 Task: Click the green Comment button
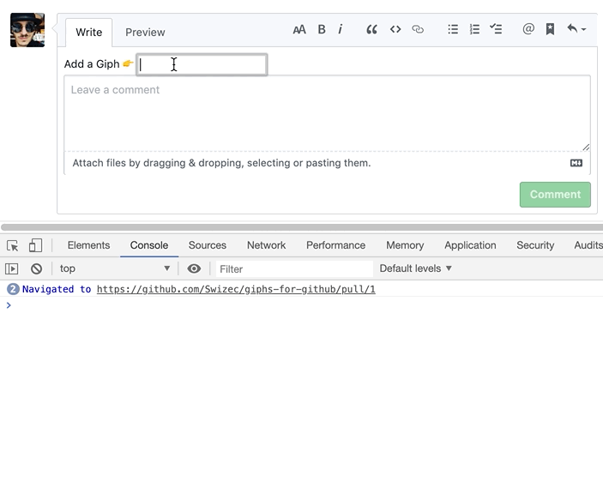[x=555, y=195]
